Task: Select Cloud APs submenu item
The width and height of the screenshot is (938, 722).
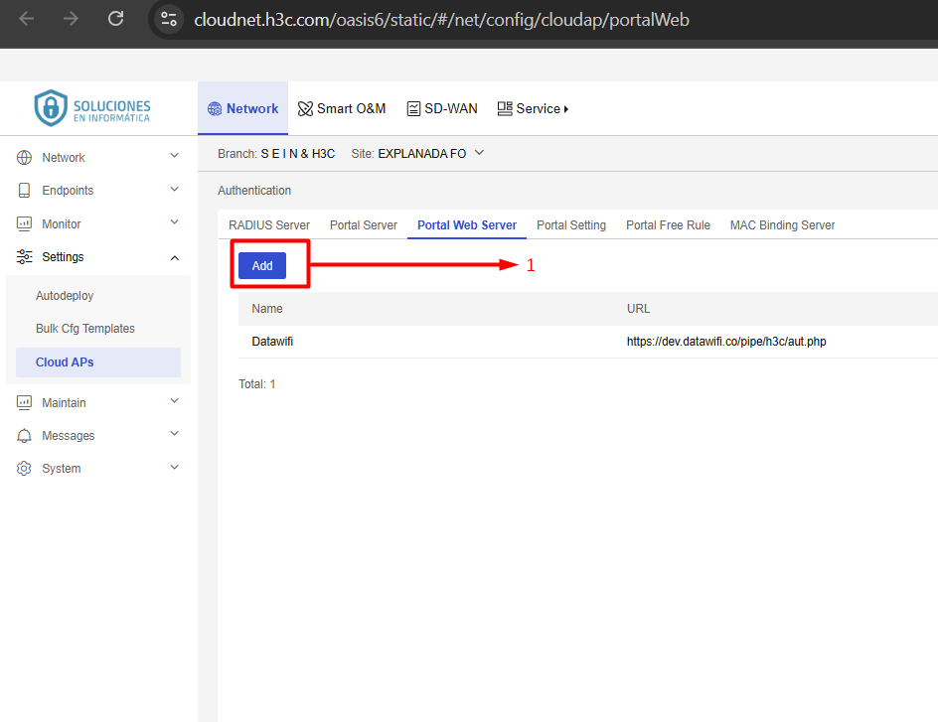Action: pos(98,362)
